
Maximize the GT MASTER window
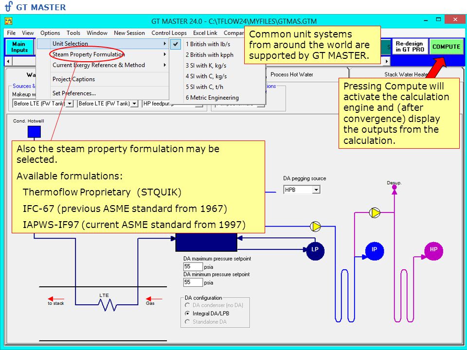438,19
